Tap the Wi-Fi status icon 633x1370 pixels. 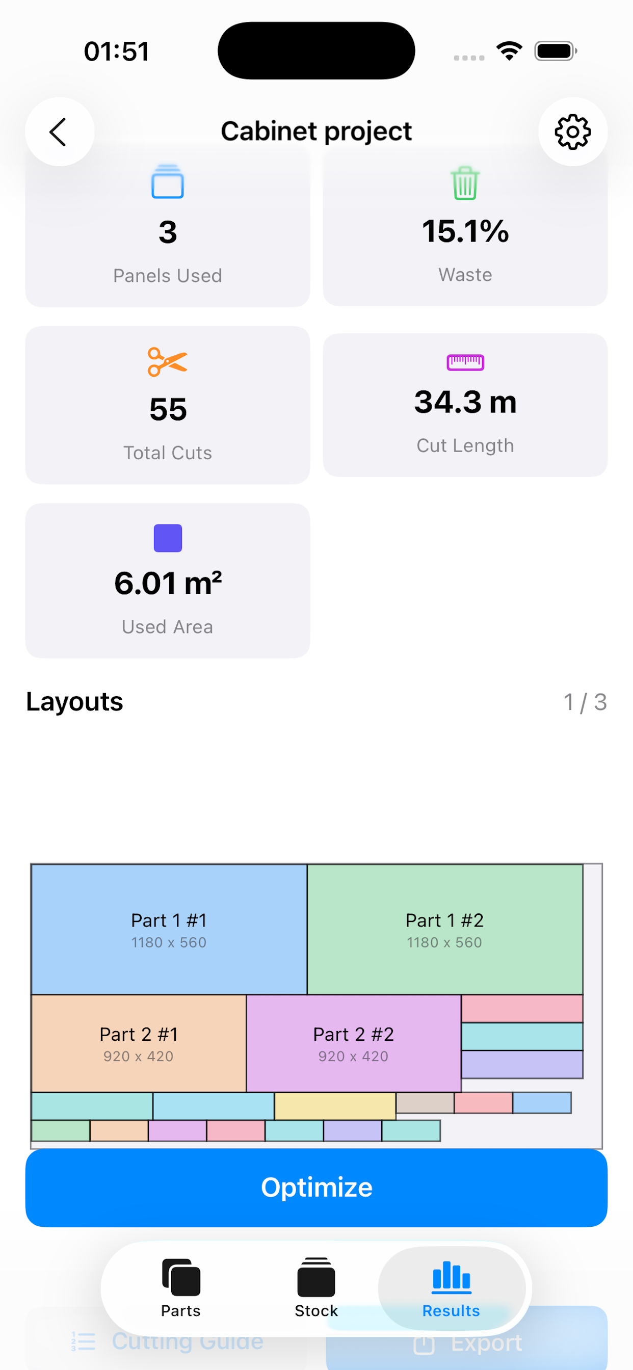click(x=509, y=51)
